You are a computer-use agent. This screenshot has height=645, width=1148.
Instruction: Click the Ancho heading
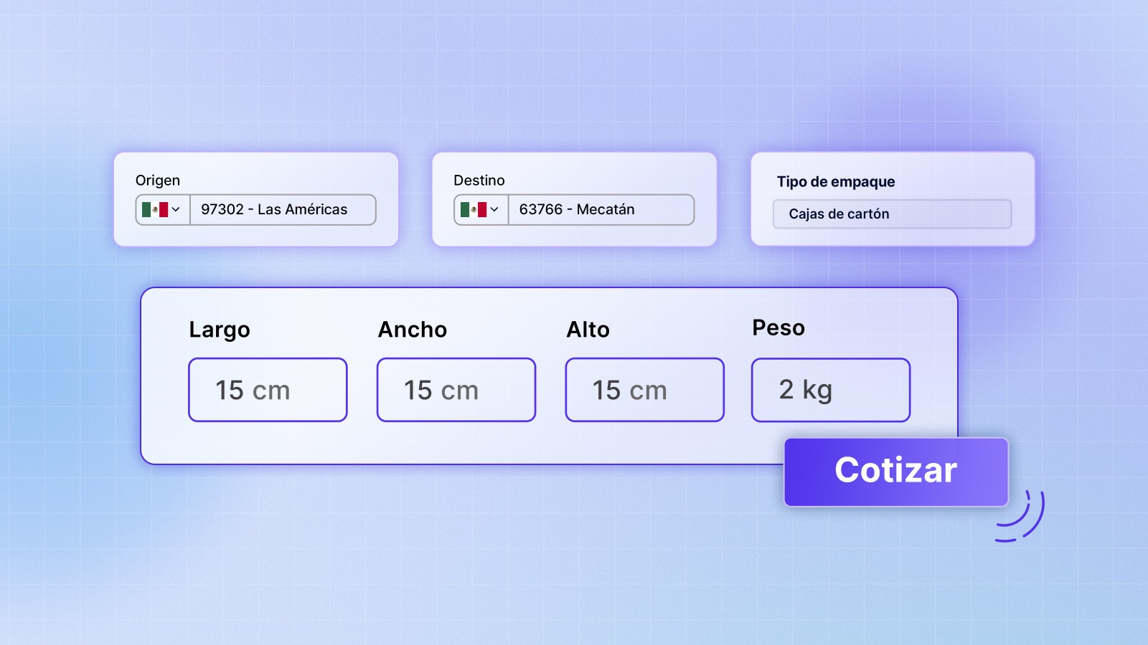[413, 330]
